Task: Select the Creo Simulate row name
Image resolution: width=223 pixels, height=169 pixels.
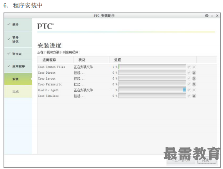Action: [x=48, y=96]
